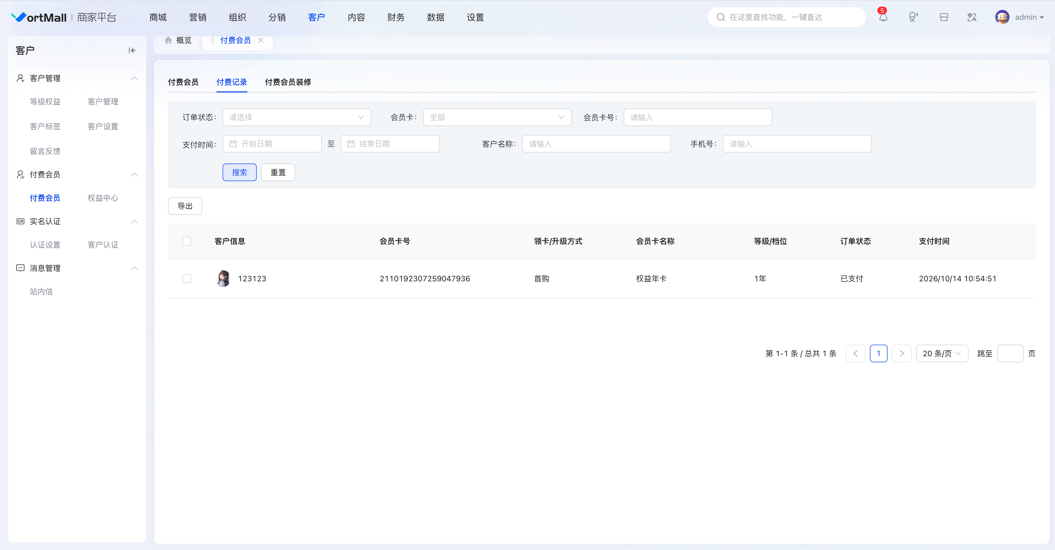Click the home icon on 概览 tab
The image size is (1055, 550).
click(168, 40)
